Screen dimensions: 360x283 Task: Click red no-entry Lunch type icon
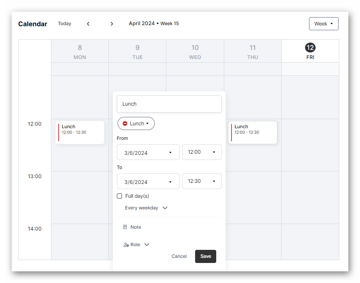click(x=125, y=123)
